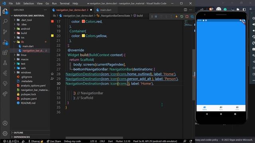Split the editor right

point(185,10)
